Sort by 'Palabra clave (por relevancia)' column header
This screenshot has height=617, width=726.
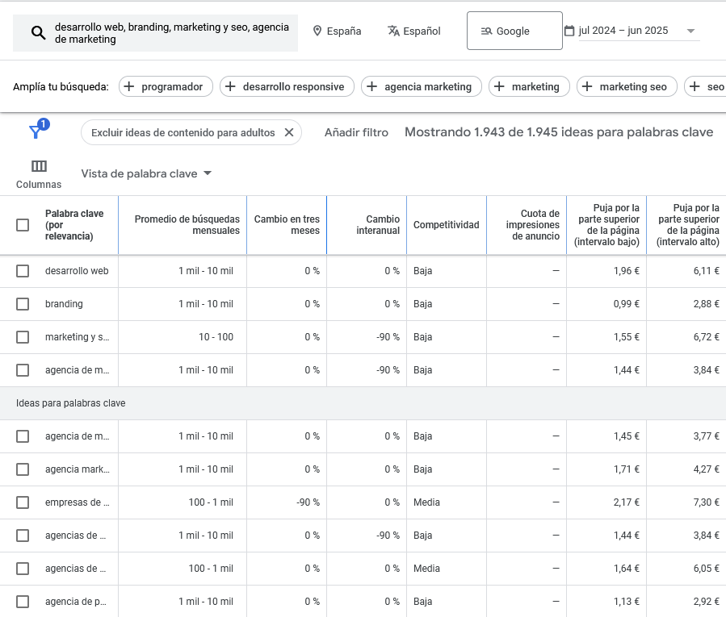[x=74, y=225]
